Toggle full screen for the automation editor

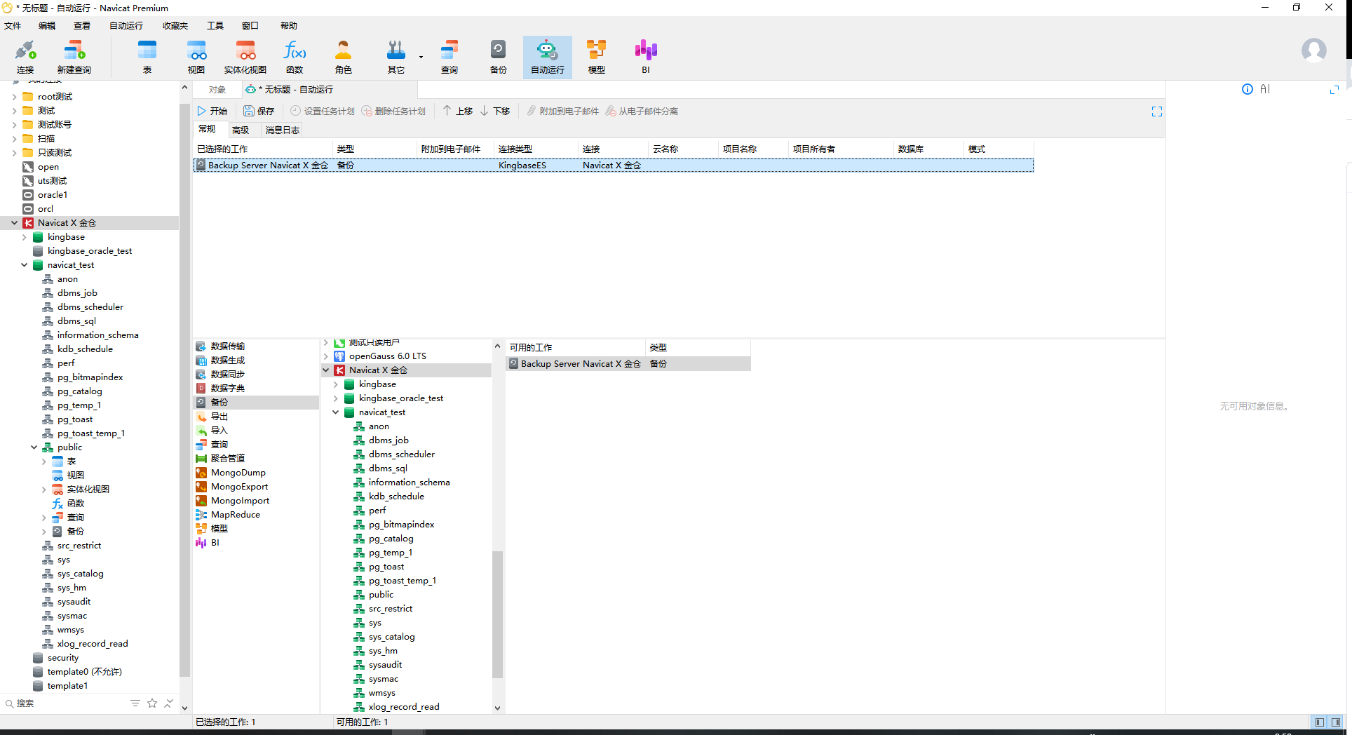(1157, 112)
